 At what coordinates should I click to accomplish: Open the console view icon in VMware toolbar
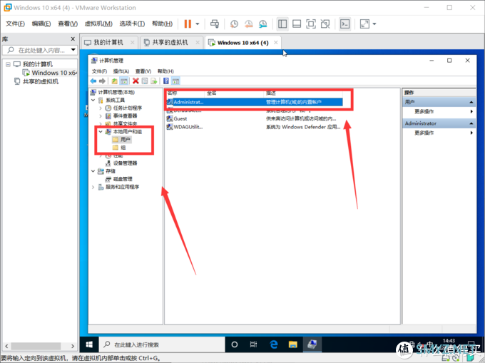pos(345,24)
